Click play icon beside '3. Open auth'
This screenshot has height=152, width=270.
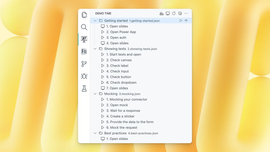(x=103, y=38)
